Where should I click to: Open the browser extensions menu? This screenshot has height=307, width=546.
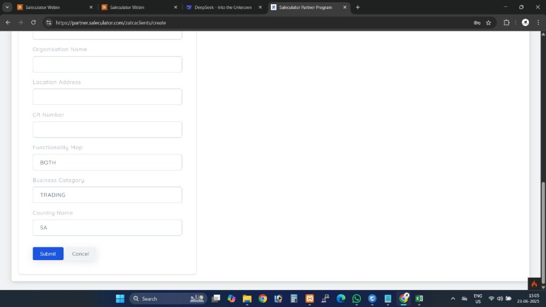click(x=507, y=22)
